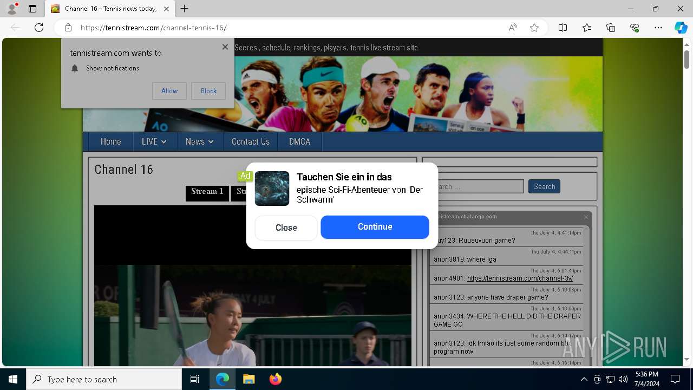693x390 pixels.
Task: Click the 'Channel 16' page heading
Action: click(x=123, y=170)
